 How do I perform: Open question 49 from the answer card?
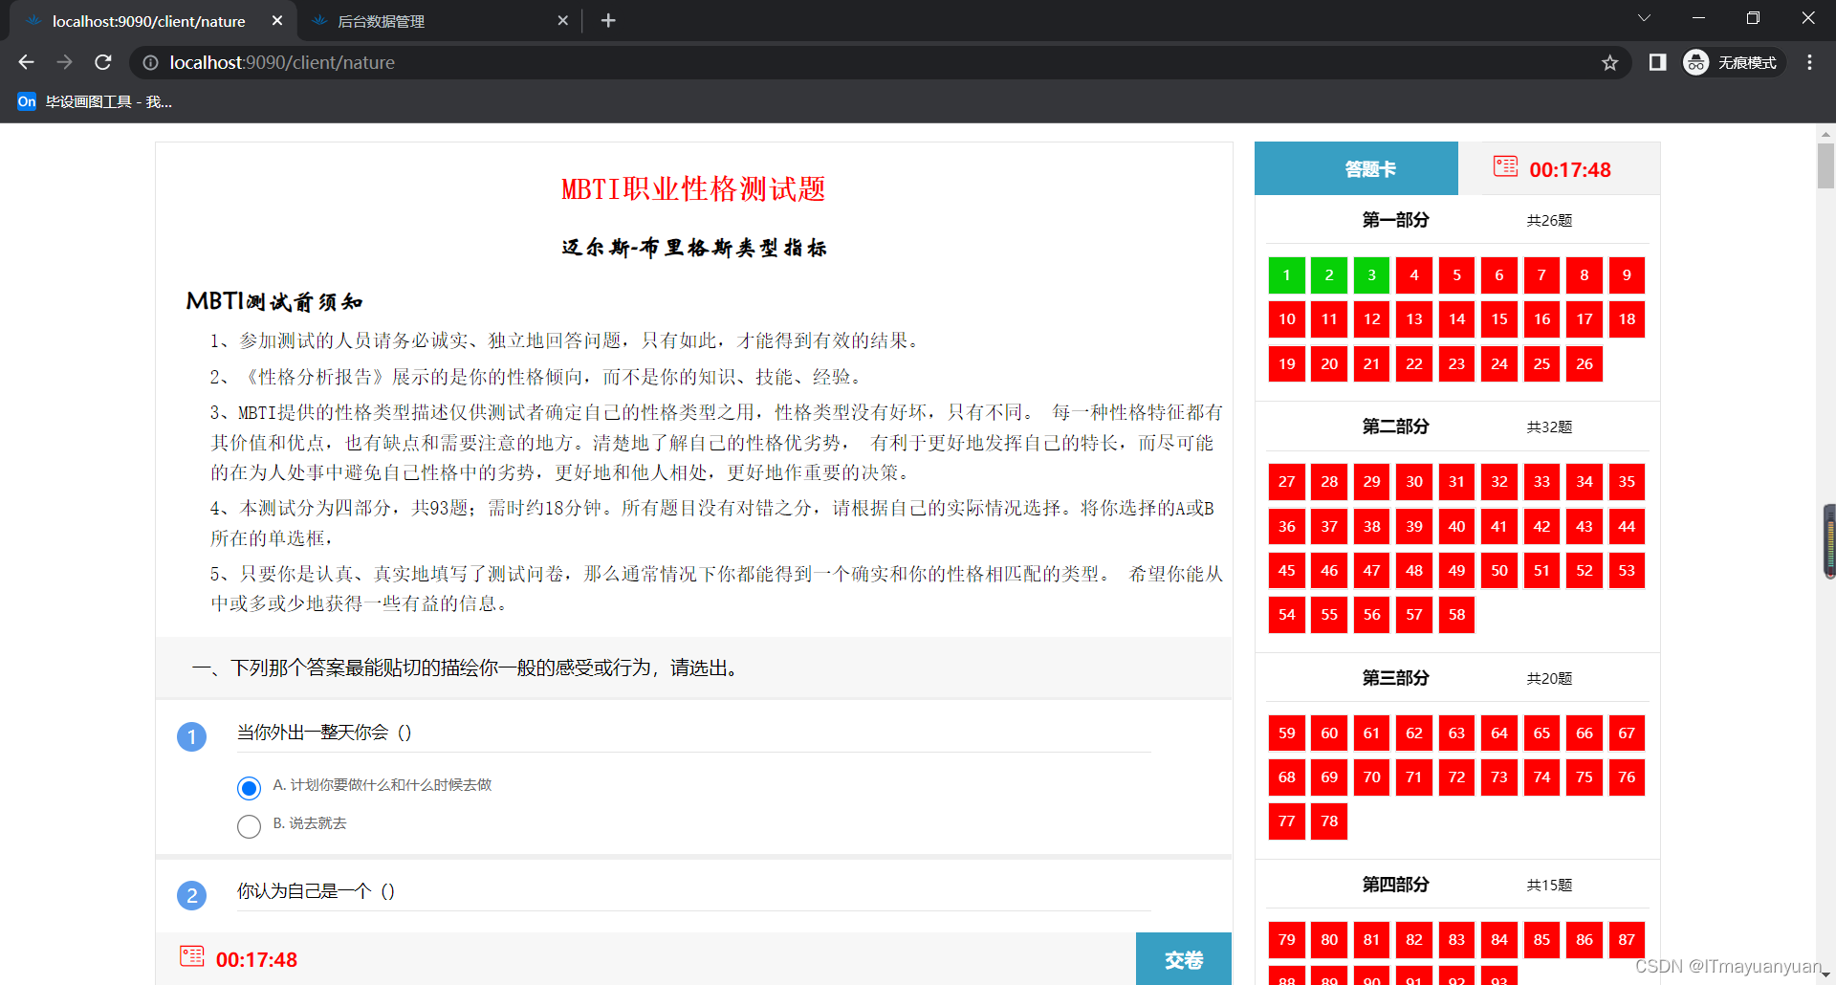coord(1456,571)
